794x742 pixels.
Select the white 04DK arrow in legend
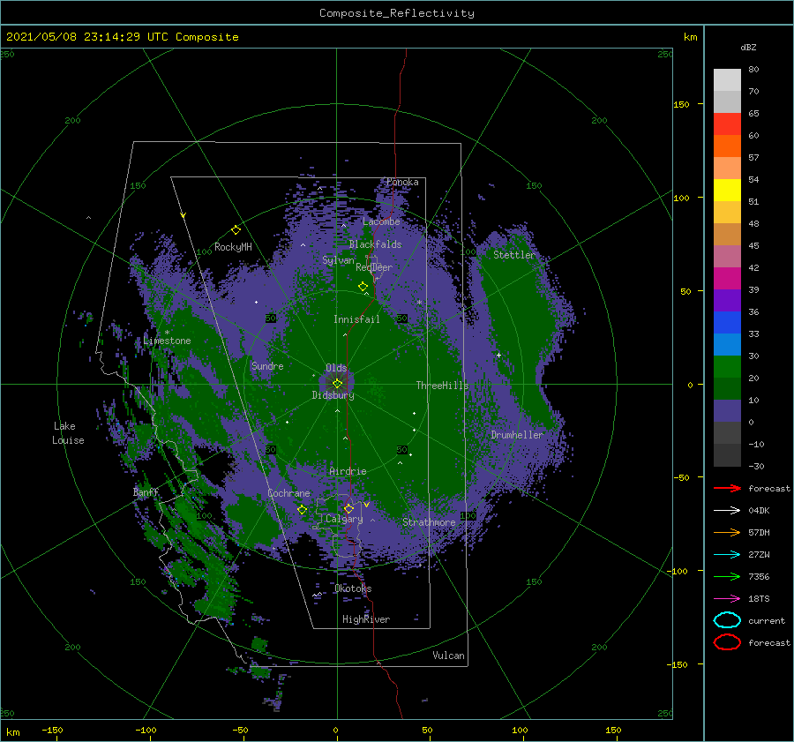(727, 511)
